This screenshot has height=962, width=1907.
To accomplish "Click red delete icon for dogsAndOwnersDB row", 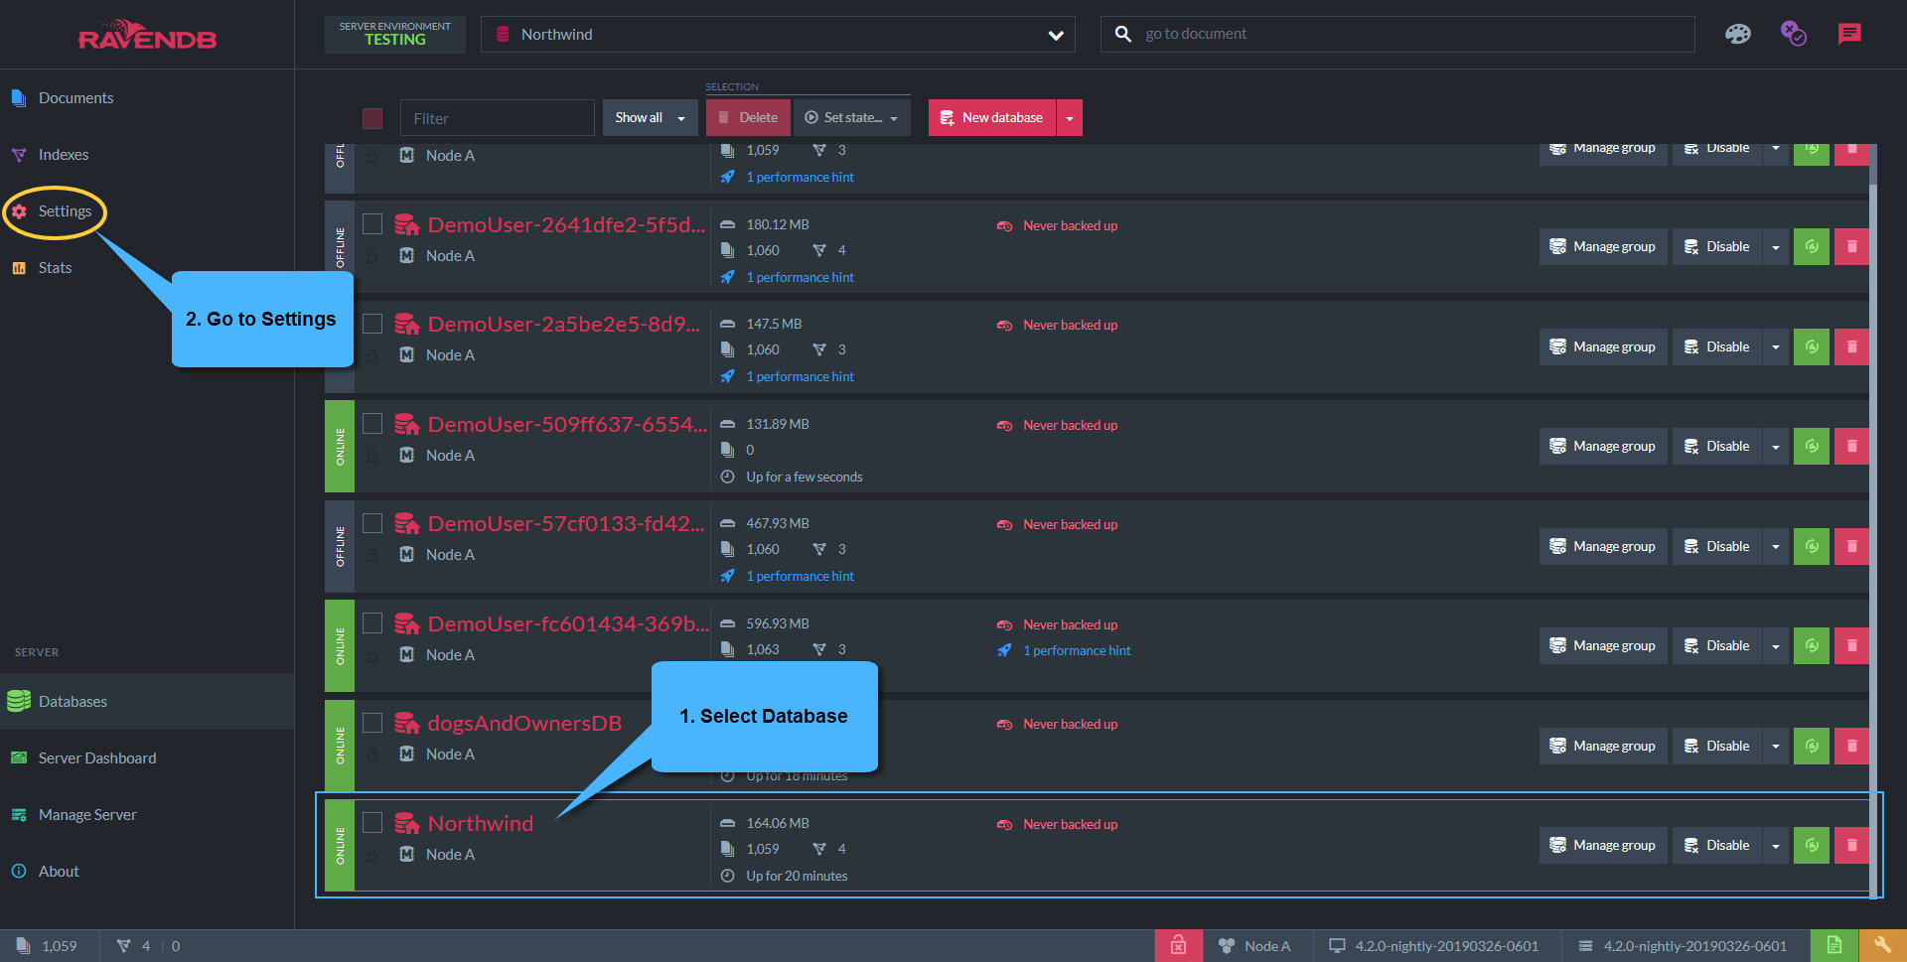I will [x=1851, y=746].
